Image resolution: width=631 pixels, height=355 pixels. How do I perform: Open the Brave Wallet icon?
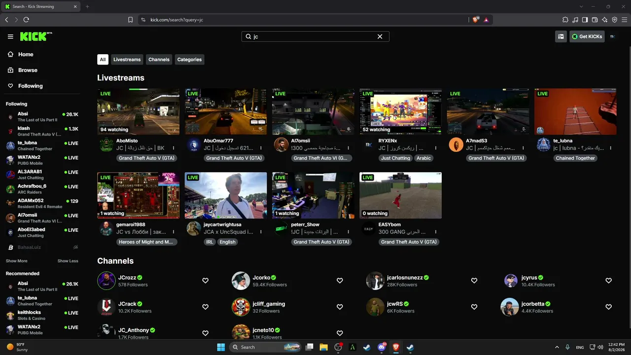[595, 20]
